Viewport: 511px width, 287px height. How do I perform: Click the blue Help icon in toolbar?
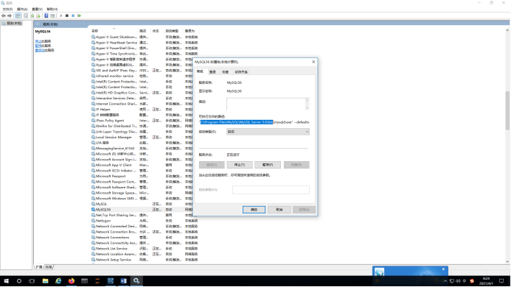(46, 15)
